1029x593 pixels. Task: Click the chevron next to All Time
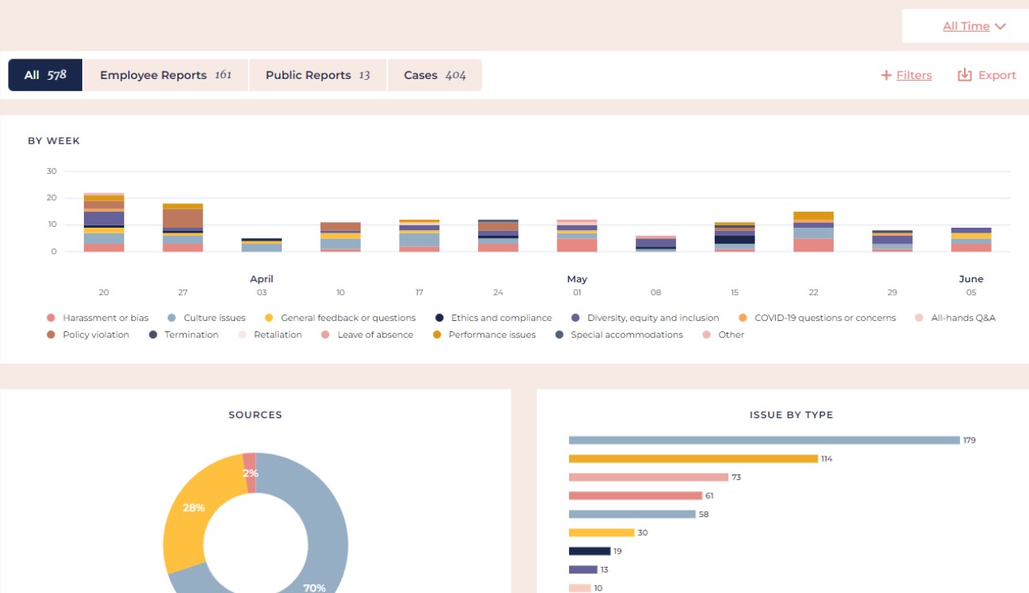coord(1001,26)
